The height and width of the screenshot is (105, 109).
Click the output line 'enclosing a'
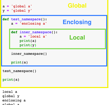click(x=14, y=100)
